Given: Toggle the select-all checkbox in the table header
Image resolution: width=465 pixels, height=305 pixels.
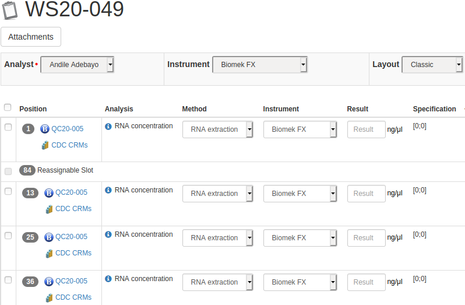Looking at the screenshot, I should tap(8, 107).
